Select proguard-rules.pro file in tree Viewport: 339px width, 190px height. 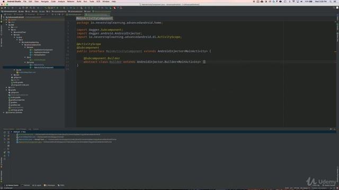pos(21,85)
